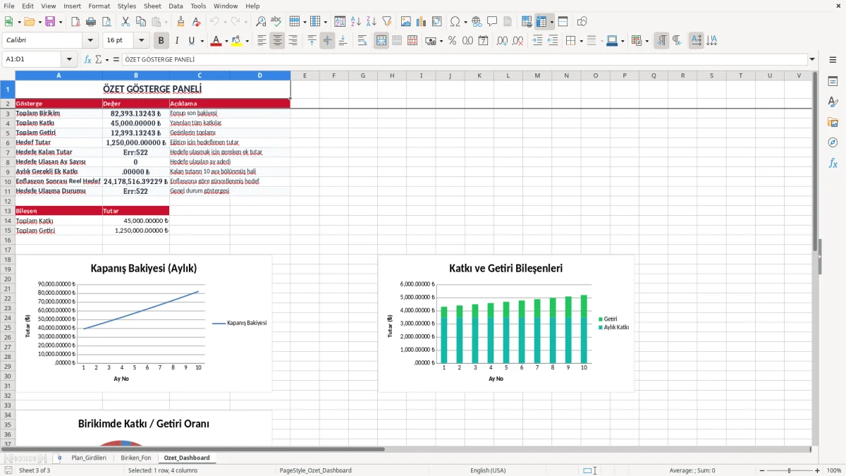The image size is (846, 476).
Task: Delete decimal place
Action: (x=518, y=41)
